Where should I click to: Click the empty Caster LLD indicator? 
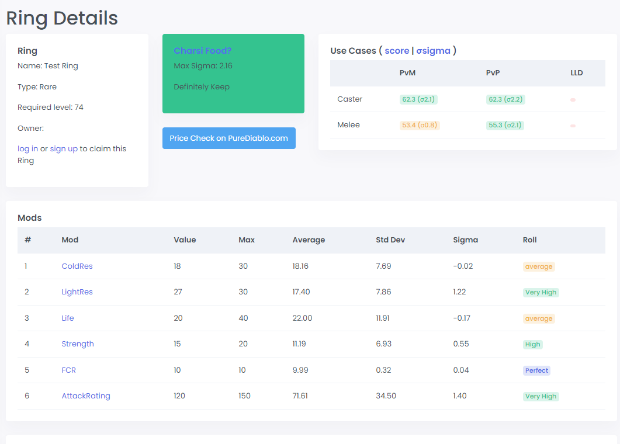[x=573, y=100]
